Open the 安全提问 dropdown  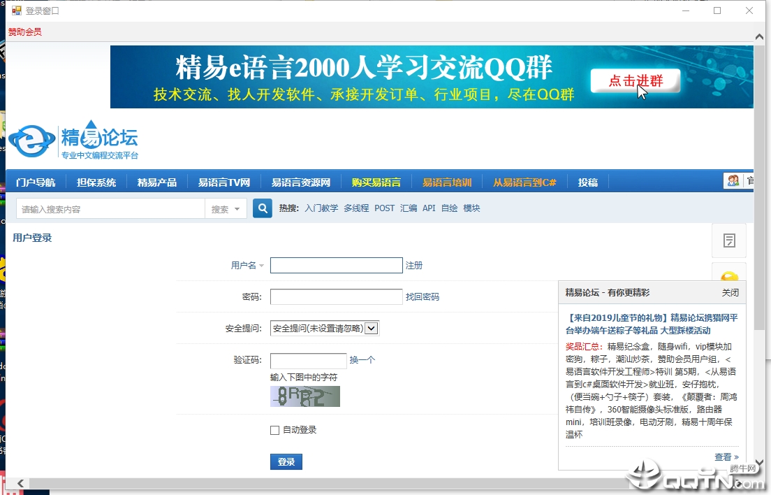pyautogui.click(x=372, y=327)
